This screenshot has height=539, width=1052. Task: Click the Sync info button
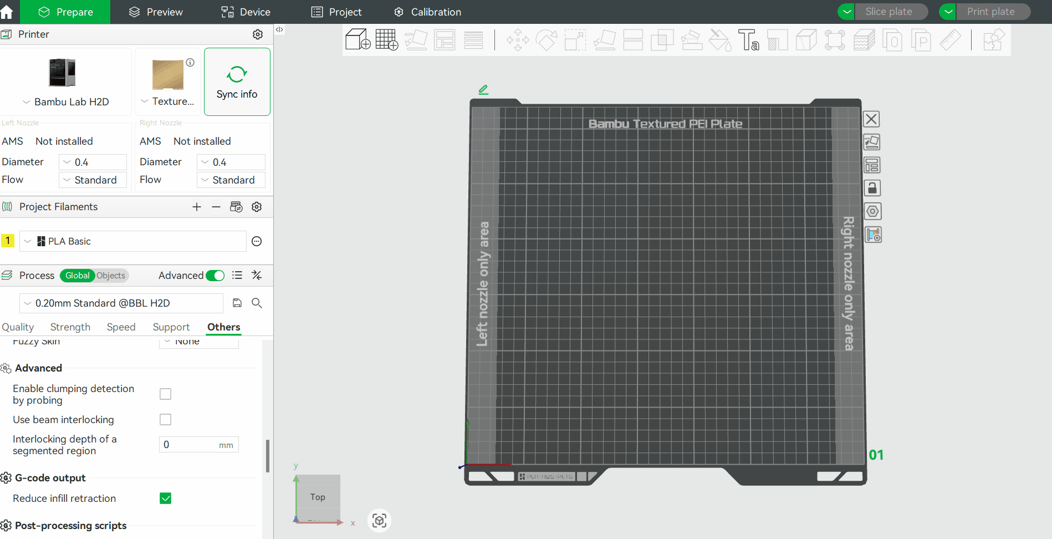[237, 82]
